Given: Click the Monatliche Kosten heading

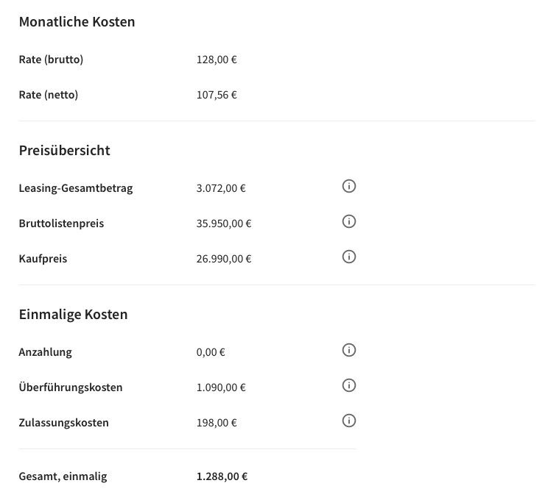Looking at the screenshot, I should (x=77, y=22).
